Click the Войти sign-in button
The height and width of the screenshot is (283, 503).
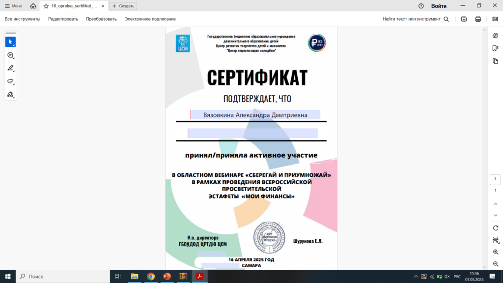[x=439, y=6]
